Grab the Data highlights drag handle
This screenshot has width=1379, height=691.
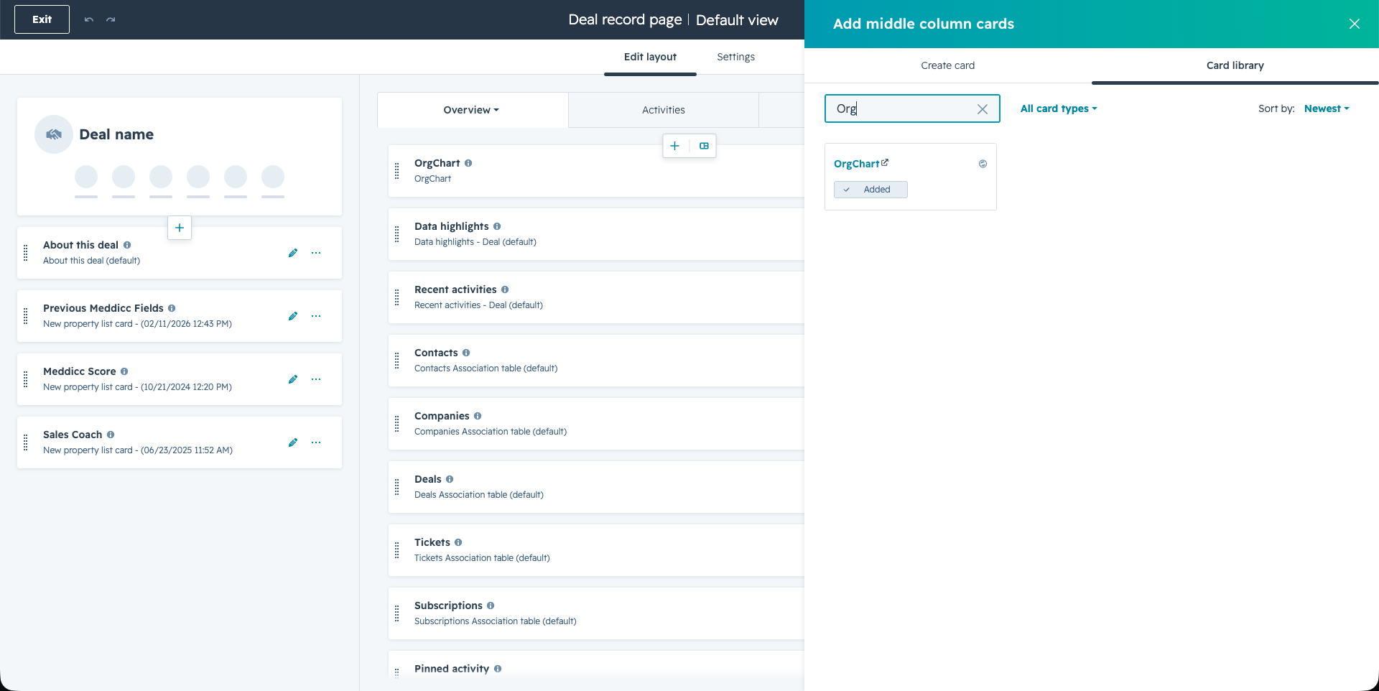(397, 234)
